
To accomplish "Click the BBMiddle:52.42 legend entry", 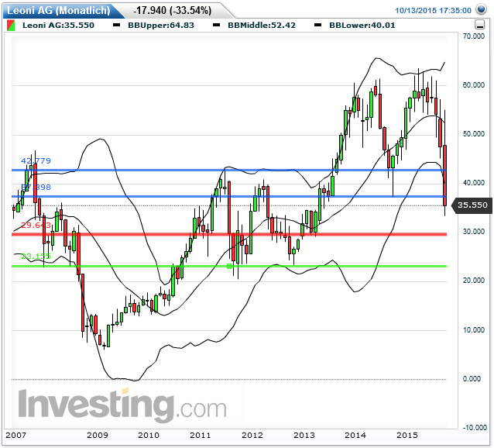I will click(x=262, y=26).
